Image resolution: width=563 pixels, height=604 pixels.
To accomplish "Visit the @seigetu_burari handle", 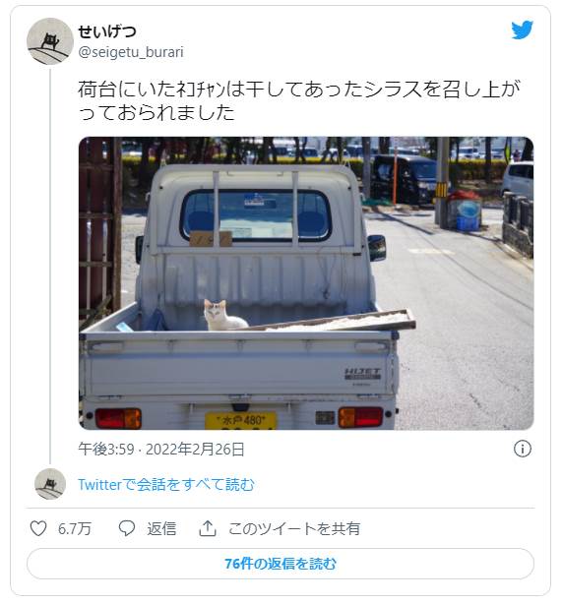I will [131, 52].
